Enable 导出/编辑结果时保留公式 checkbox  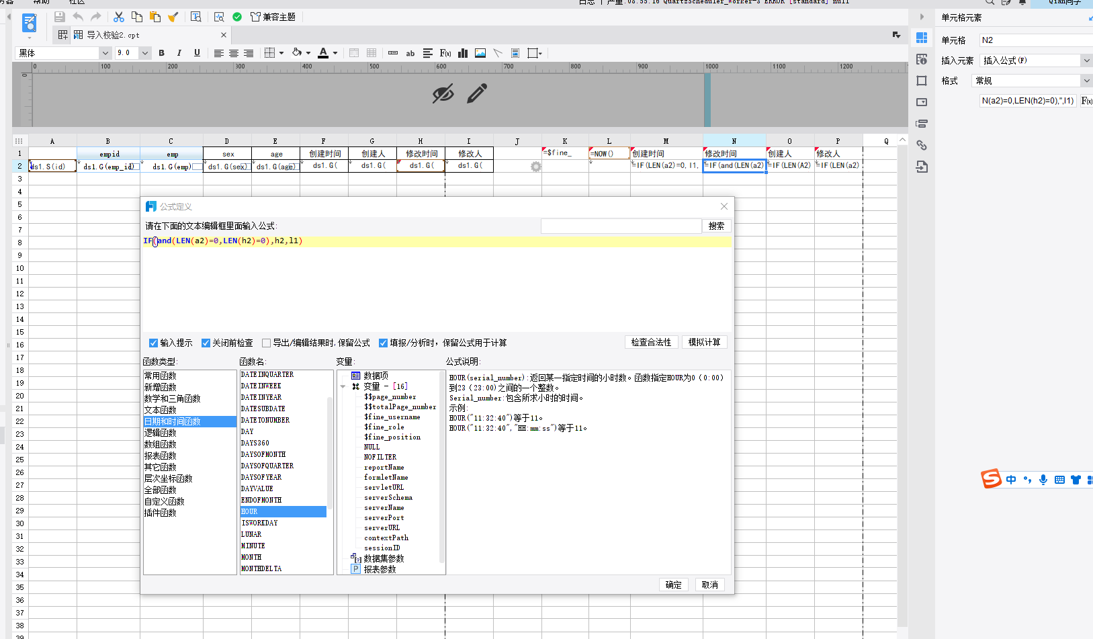266,343
